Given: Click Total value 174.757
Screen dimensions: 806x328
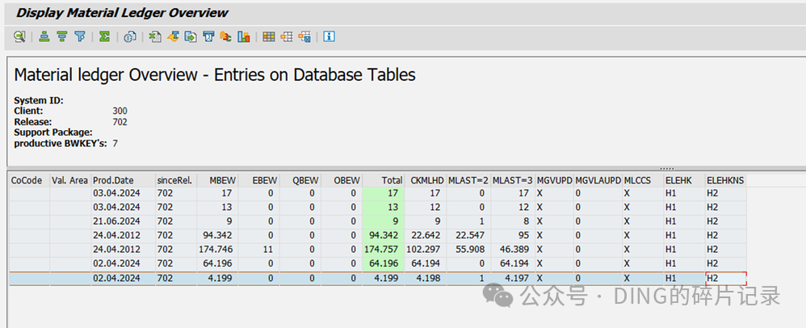Looking at the screenshot, I should pos(384,250).
